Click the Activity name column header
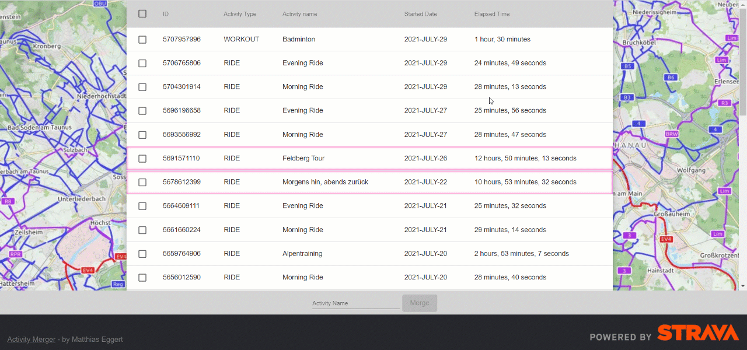 (299, 14)
